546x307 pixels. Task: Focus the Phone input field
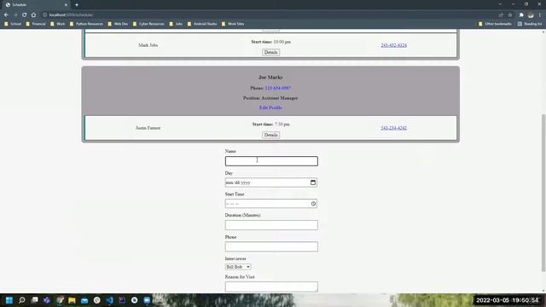(271, 246)
